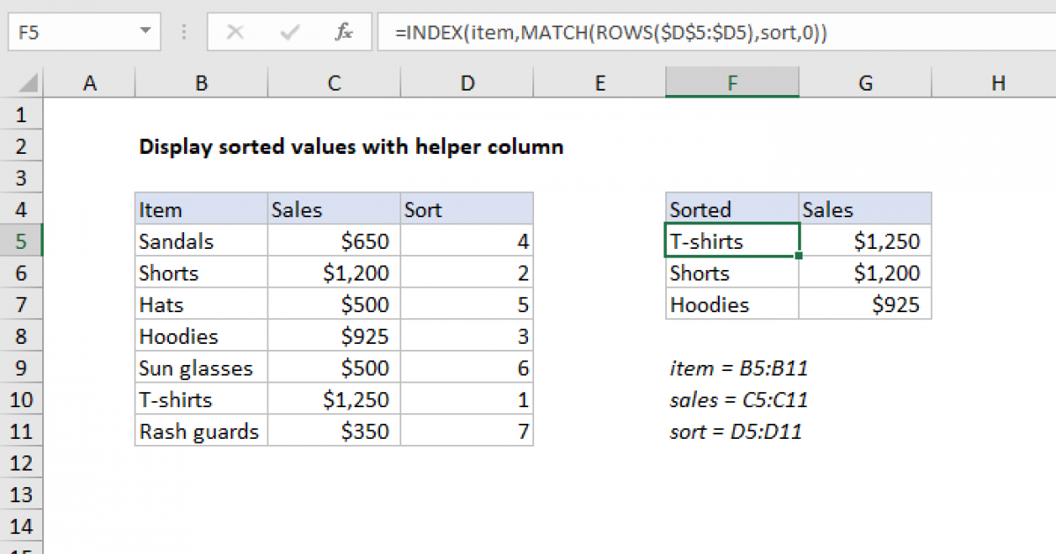
Task: Click the title Display sorted values with helper column
Action: click(x=351, y=147)
